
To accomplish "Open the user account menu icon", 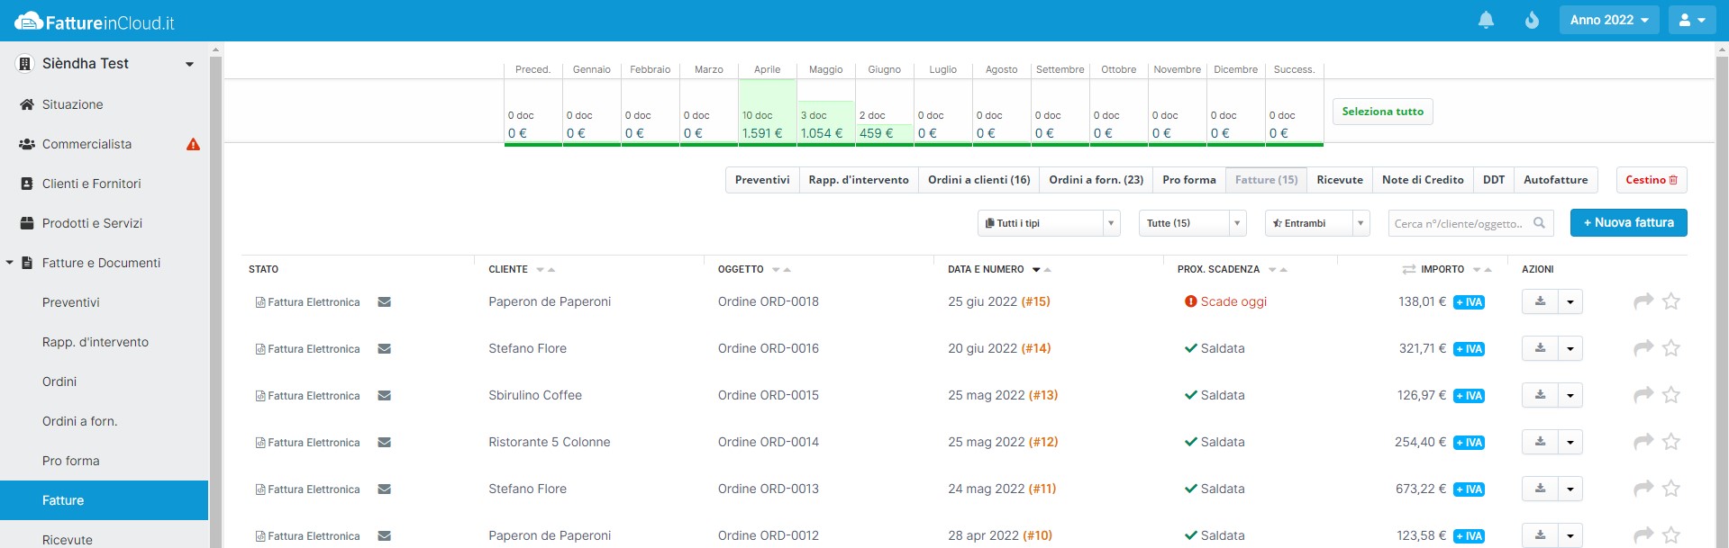I will [1691, 20].
